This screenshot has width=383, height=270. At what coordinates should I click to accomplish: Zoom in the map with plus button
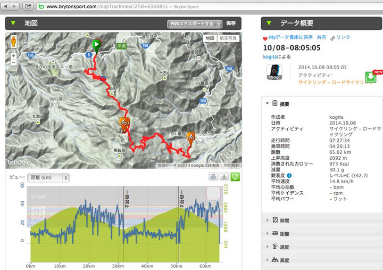tap(13, 55)
